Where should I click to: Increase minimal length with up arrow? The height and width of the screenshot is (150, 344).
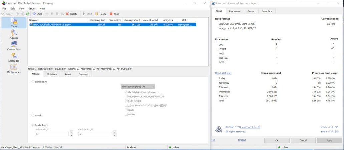(x=71, y=132)
